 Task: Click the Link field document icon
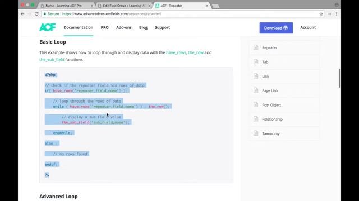coord(256,76)
